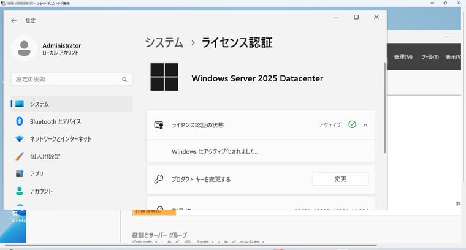Click Windows Server 2025 Datacenter edition text

[258, 78]
